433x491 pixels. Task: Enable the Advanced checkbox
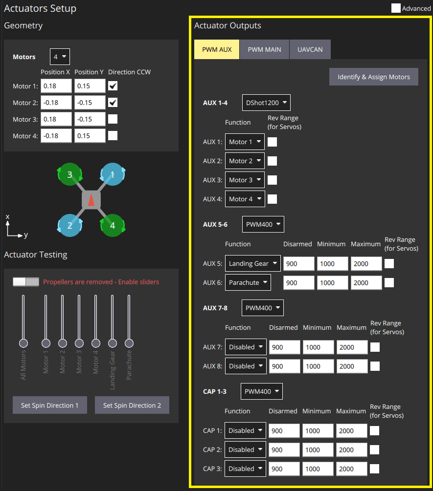pyautogui.click(x=396, y=8)
